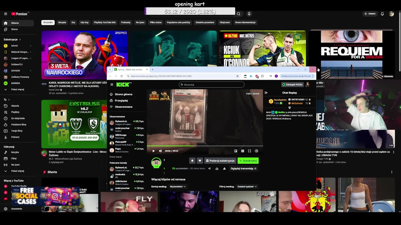
Task: Open Chrome tab search dropdown arrow
Action: 110,69
